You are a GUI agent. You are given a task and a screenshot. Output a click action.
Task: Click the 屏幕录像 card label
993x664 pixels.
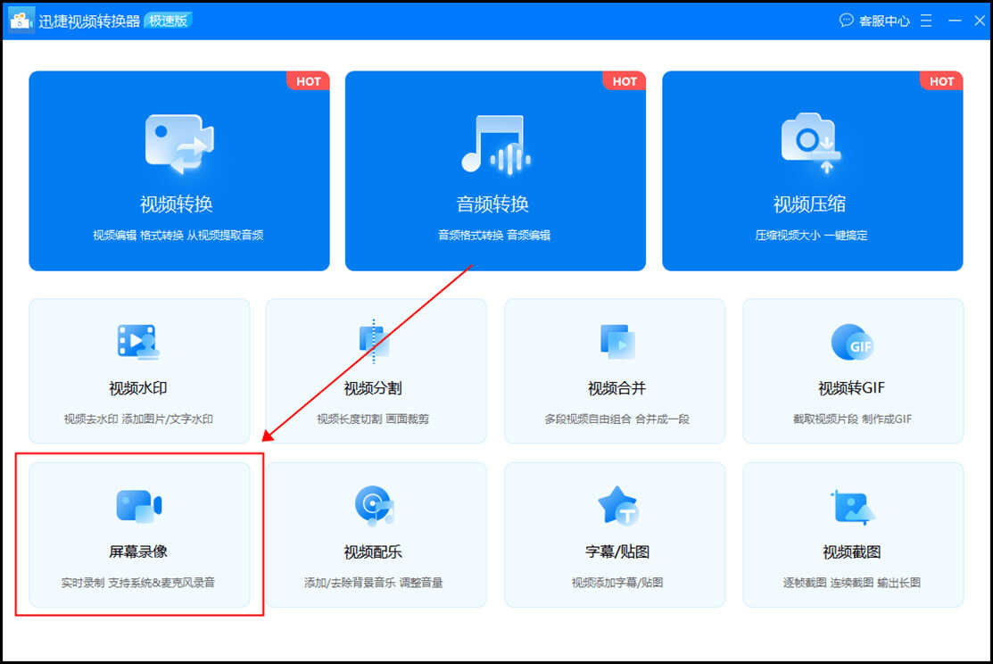coord(138,552)
